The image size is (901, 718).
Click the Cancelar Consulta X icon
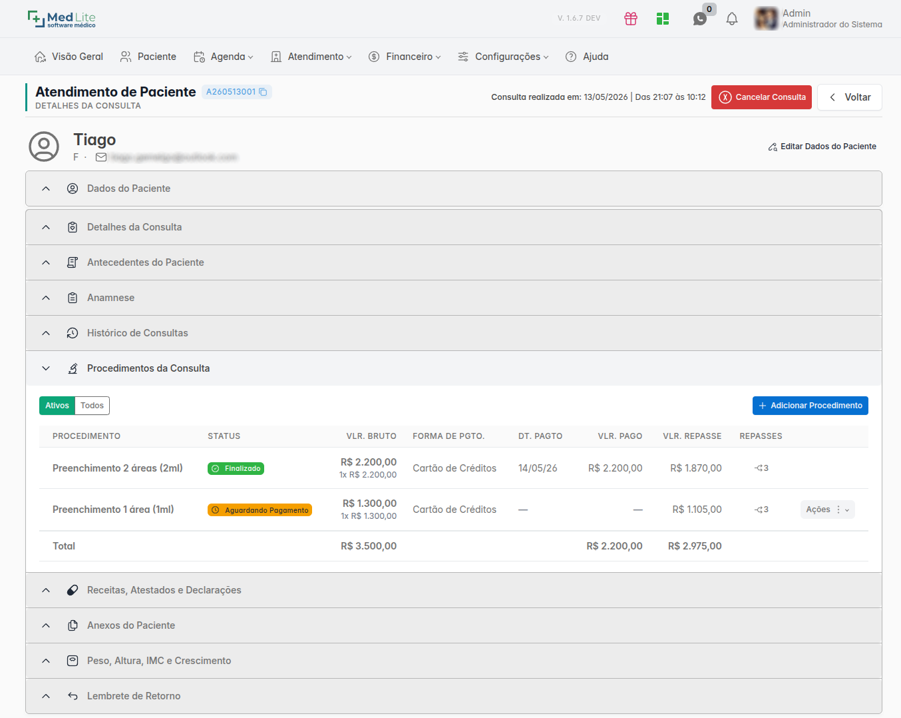(x=725, y=97)
